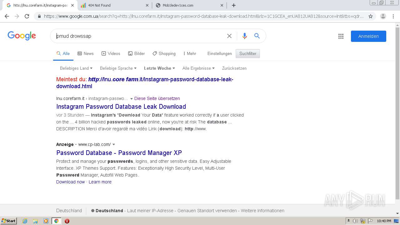Click the Google logo
The image size is (400, 225).
[22, 36]
